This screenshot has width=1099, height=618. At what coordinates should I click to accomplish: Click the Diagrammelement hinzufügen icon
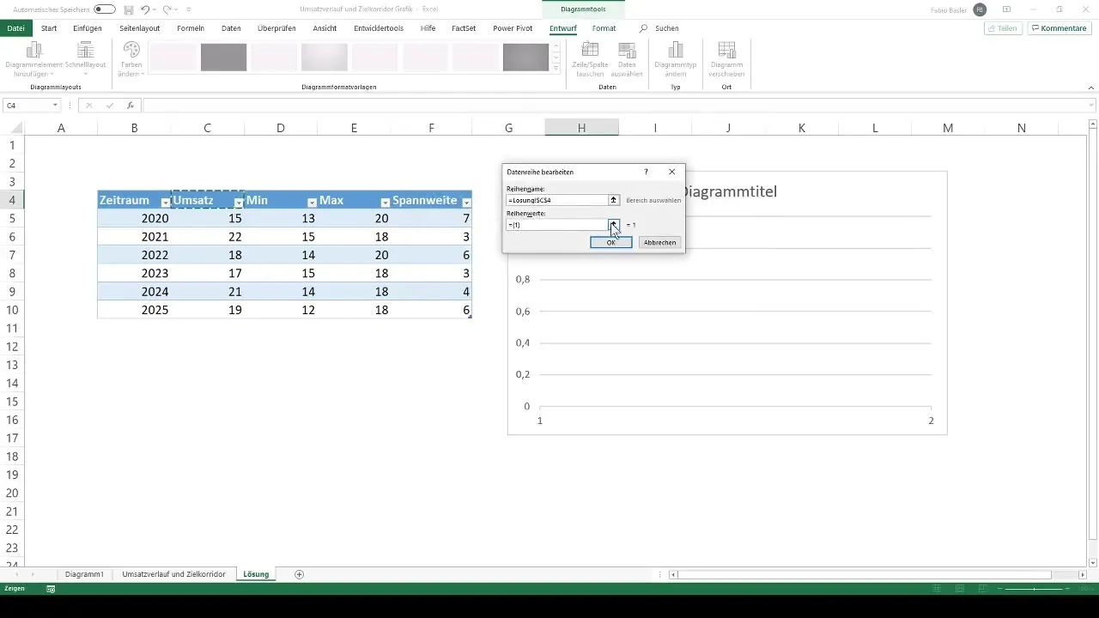click(34, 51)
